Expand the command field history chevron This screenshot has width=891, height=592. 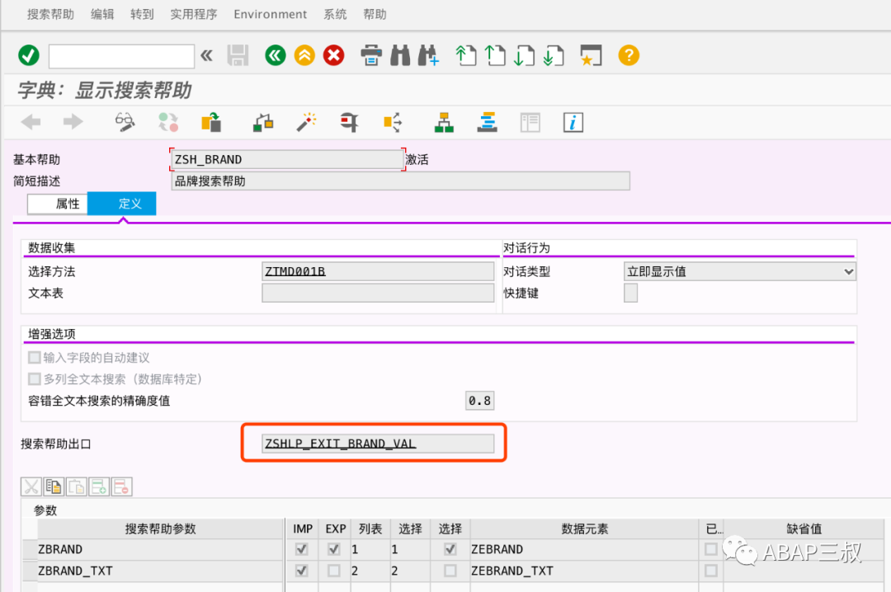point(207,56)
